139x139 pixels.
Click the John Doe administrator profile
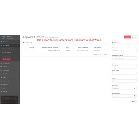(x=10, y=37)
